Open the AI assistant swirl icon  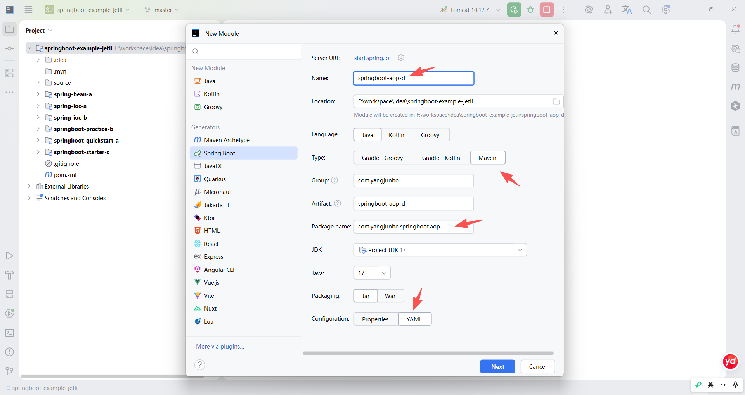[x=589, y=10]
